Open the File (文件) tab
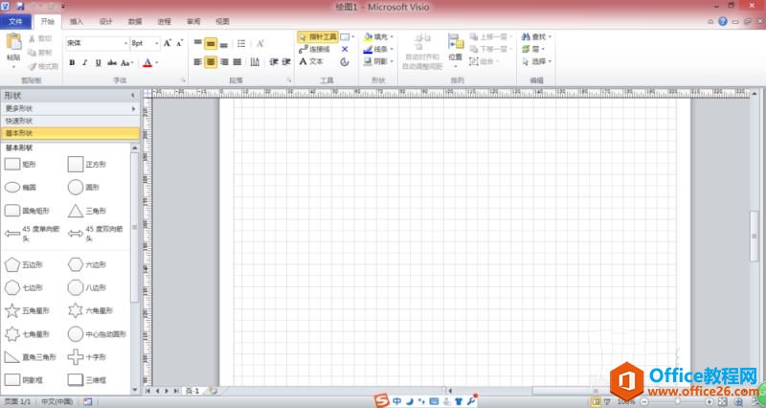 15,21
